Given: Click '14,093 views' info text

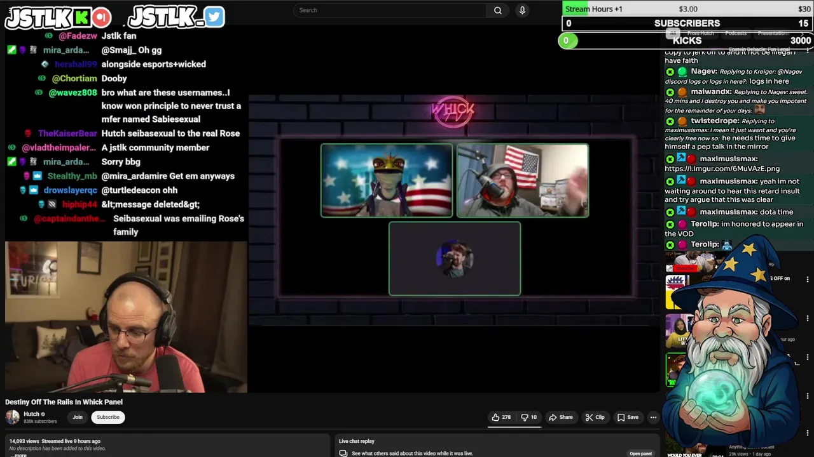Looking at the screenshot, I should 24,441.
